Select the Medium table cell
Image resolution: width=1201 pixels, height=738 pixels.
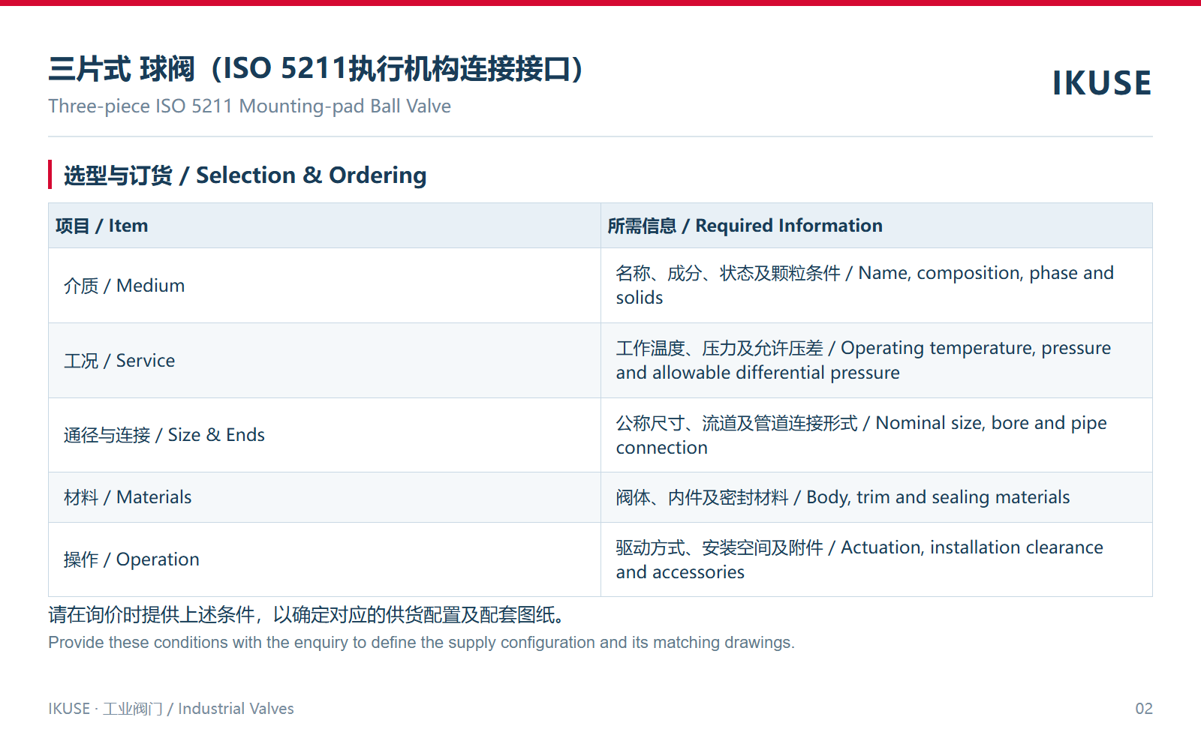coord(324,286)
